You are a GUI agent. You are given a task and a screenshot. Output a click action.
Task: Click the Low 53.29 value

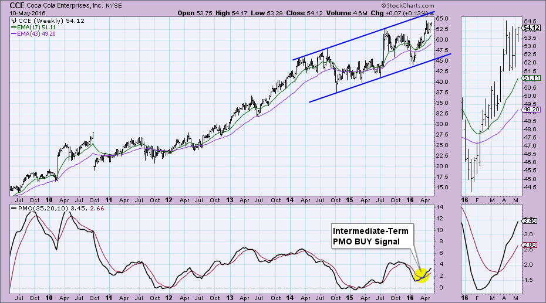267,13
